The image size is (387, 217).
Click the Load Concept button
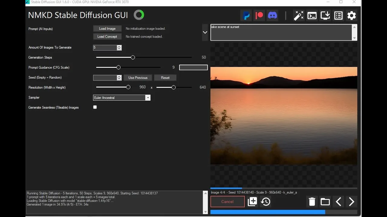pyautogui.click(x=107, y=36)
